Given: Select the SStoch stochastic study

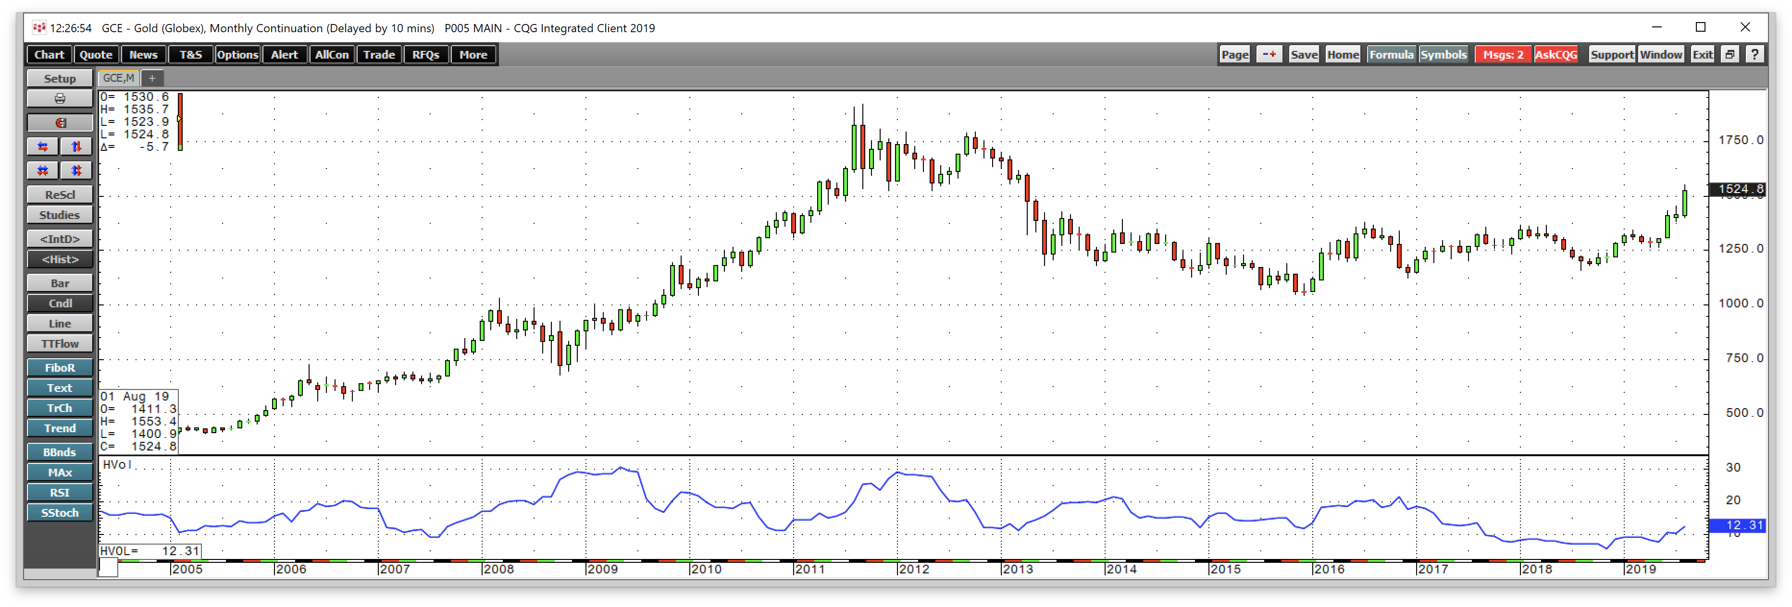Looking at the screenshot, I should pyautogui.click(x=59, y=512).
